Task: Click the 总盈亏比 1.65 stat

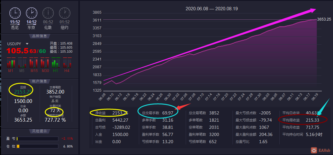Action: [252, 142]
